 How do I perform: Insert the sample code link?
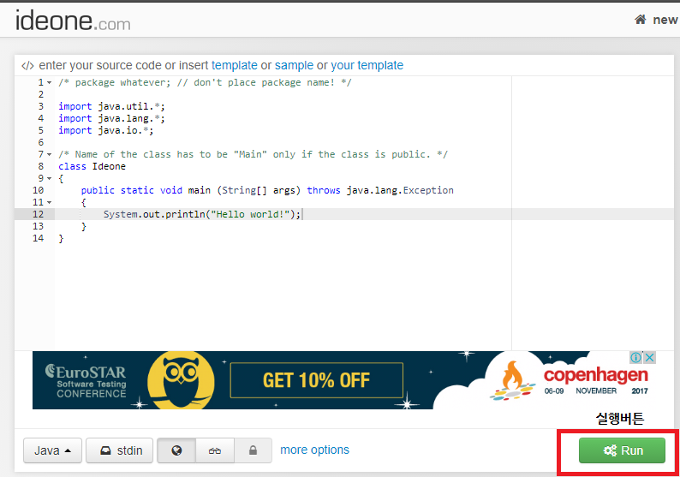294,65
